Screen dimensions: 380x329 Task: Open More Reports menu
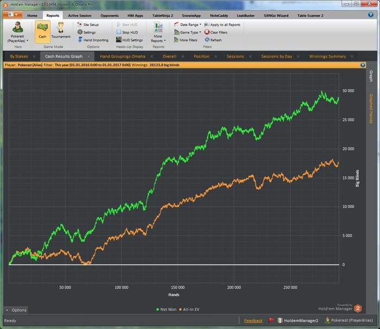(159, 32)
